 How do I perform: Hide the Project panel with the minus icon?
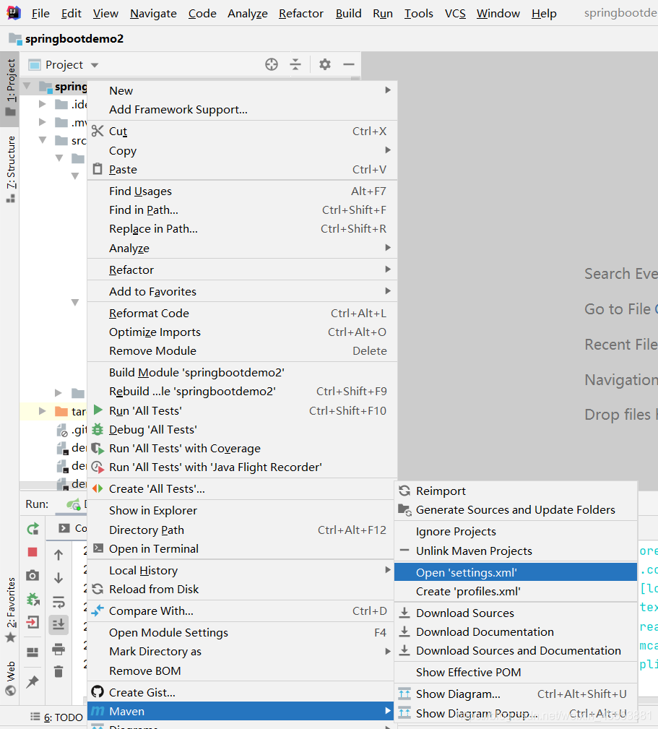point(349,64)
